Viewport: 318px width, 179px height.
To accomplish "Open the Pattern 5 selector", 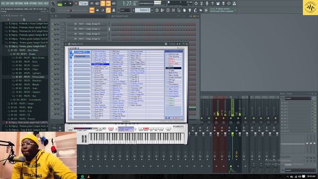I will click(x=143, y=10).
